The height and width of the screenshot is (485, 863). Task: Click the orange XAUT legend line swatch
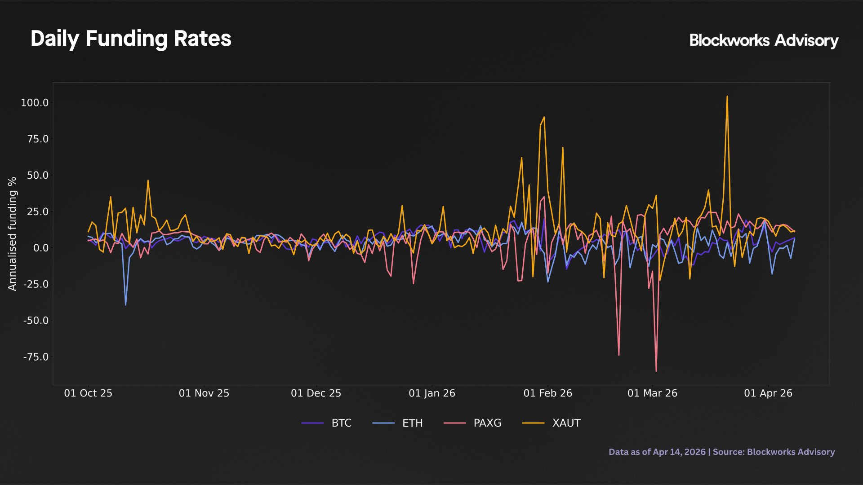tap(534, 423)
